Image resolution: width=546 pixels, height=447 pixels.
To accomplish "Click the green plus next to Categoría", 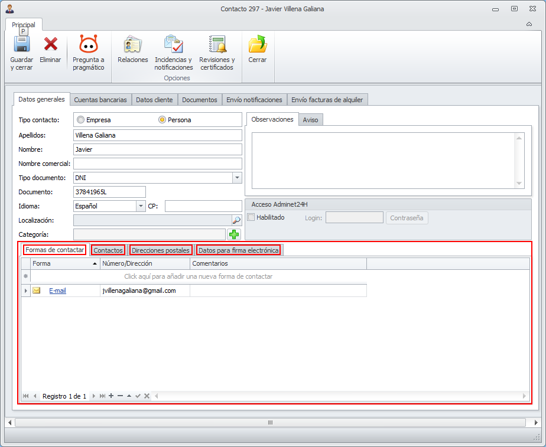I will tap(235, 234).
